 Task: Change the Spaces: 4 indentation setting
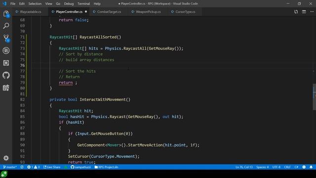pos(262,167)
